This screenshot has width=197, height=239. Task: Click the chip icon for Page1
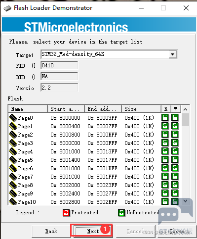coord(13,126)
